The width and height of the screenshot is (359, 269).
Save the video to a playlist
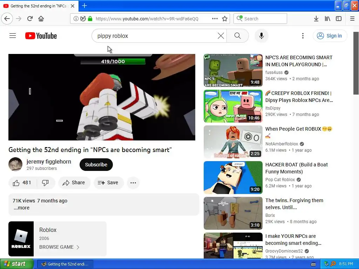(x=109, y=182)
